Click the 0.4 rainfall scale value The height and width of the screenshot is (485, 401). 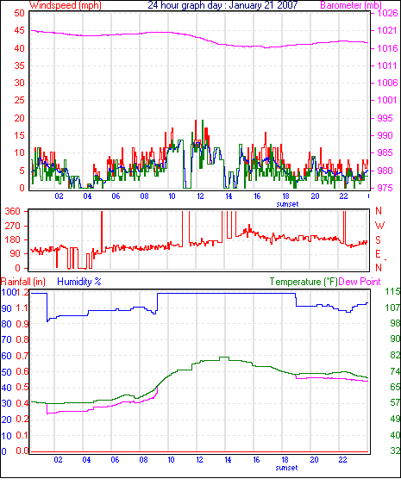(x=22, y=403)
